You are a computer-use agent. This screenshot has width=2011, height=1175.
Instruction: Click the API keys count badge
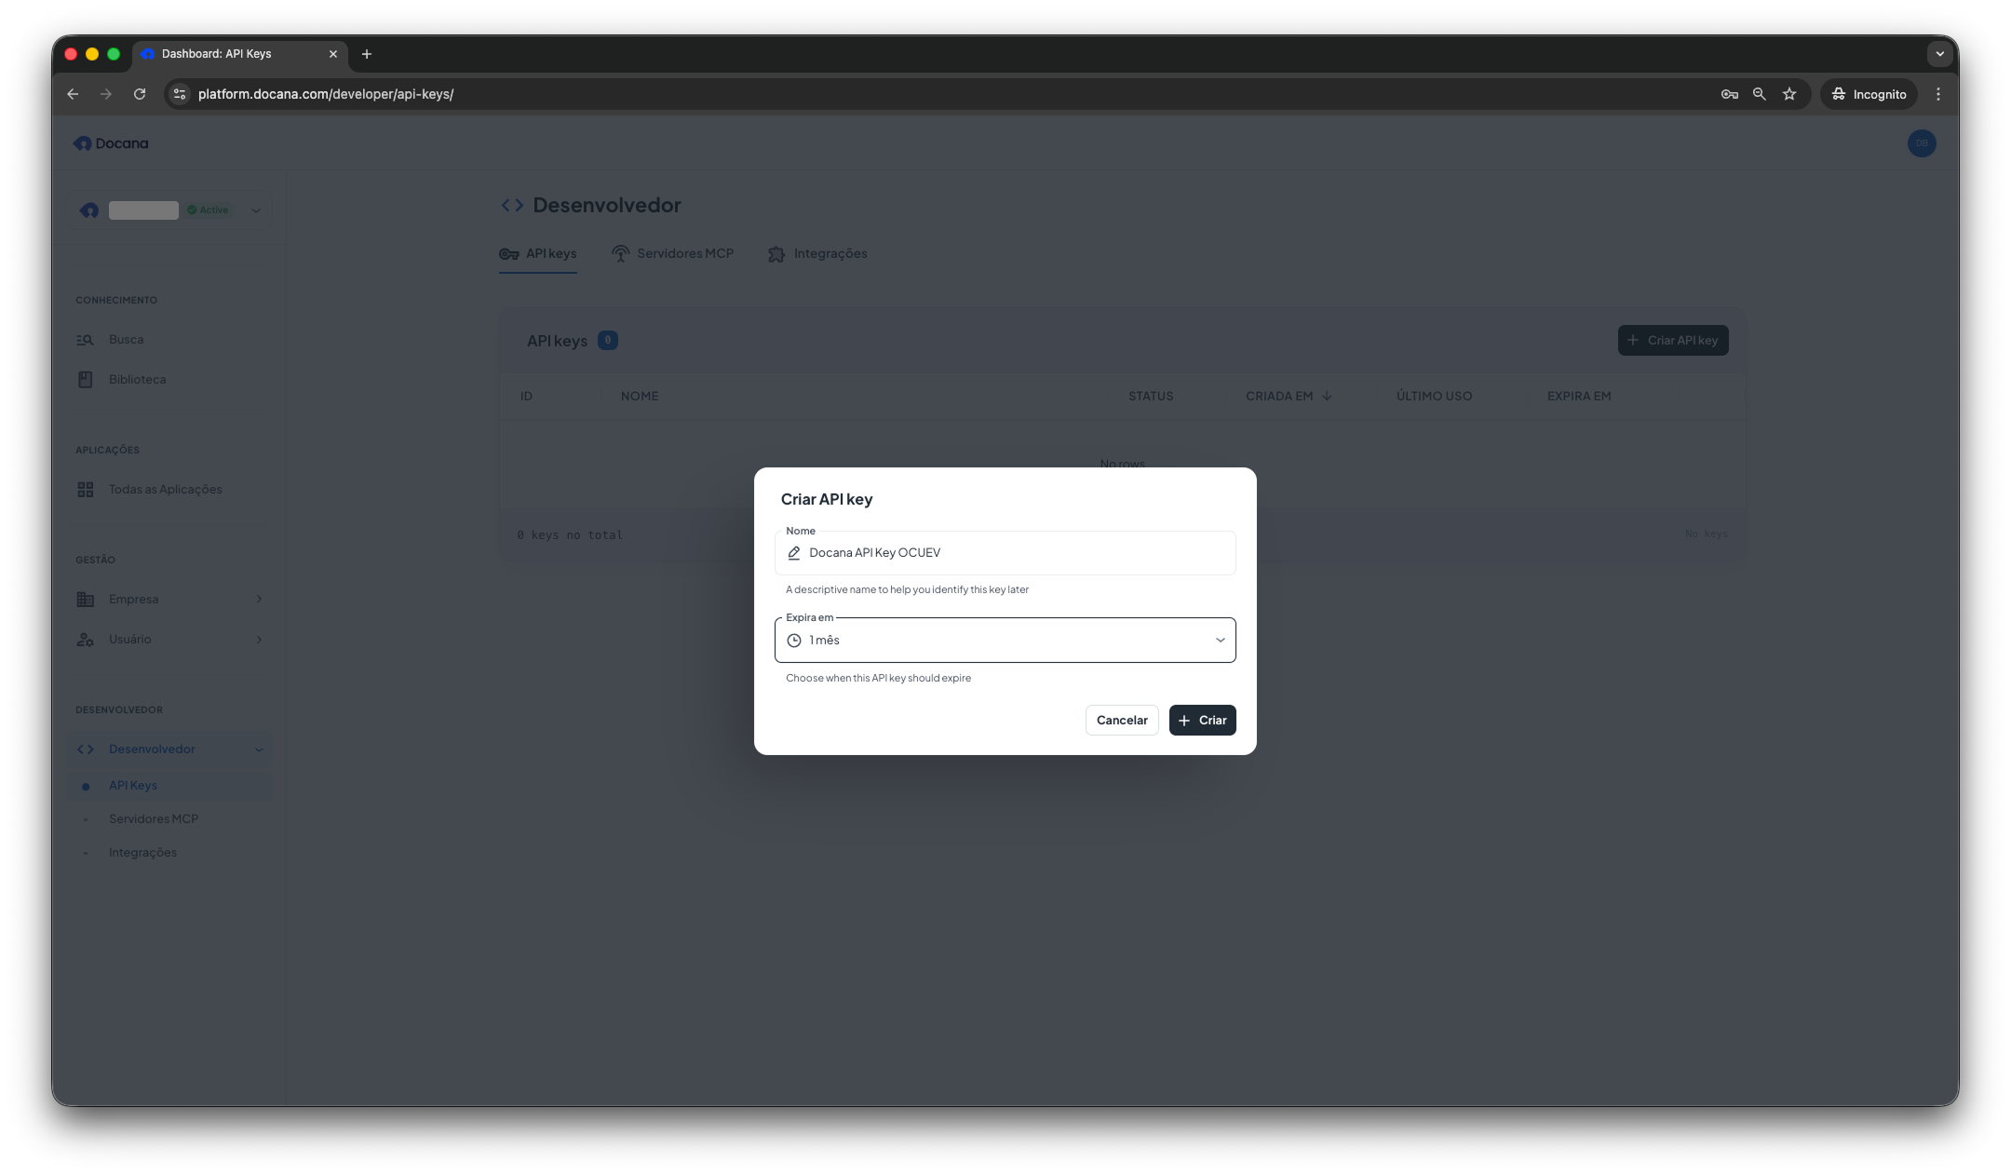point(608,341)
